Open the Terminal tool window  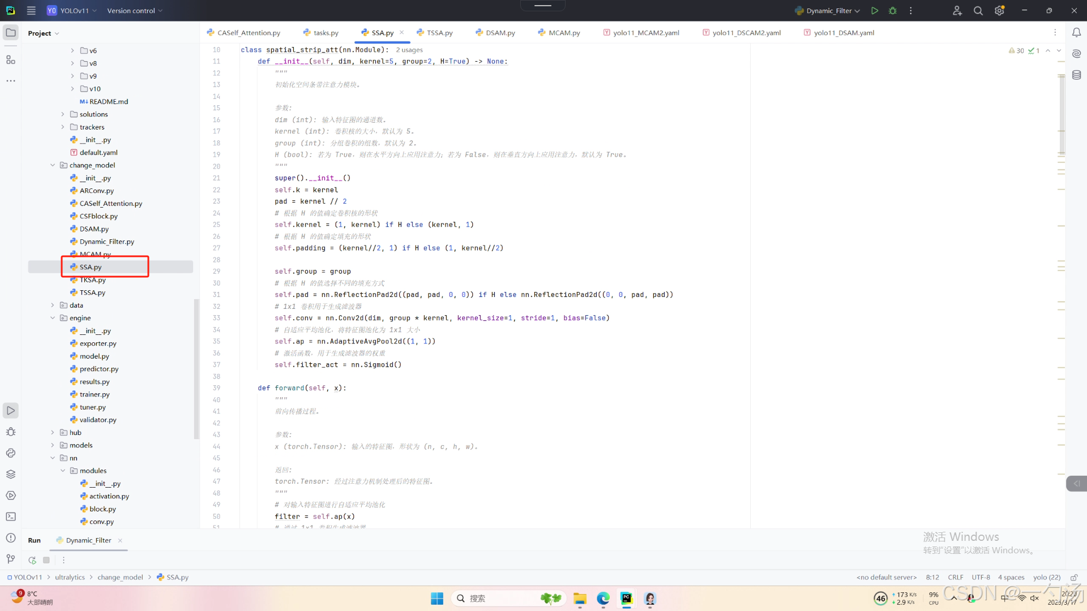coord(11,517)
